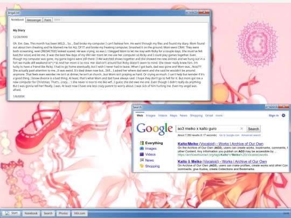
Task: Open Videos in the Google top bar
Action: point(163,116)
